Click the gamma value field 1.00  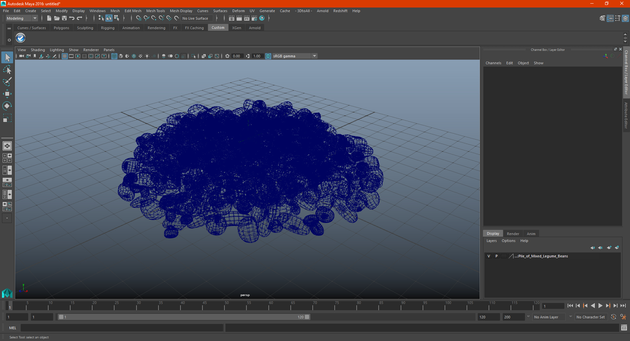click(x=258, y=56)
